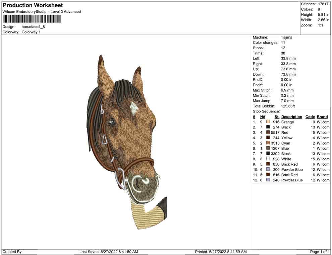The width and height of the screenshot is (332, 255).
Task: Click the N# column header
Action: (x=263, y=117)
